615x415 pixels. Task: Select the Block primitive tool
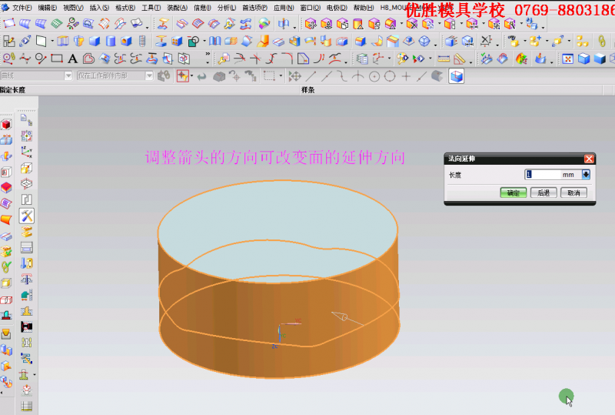coord(94,42)
